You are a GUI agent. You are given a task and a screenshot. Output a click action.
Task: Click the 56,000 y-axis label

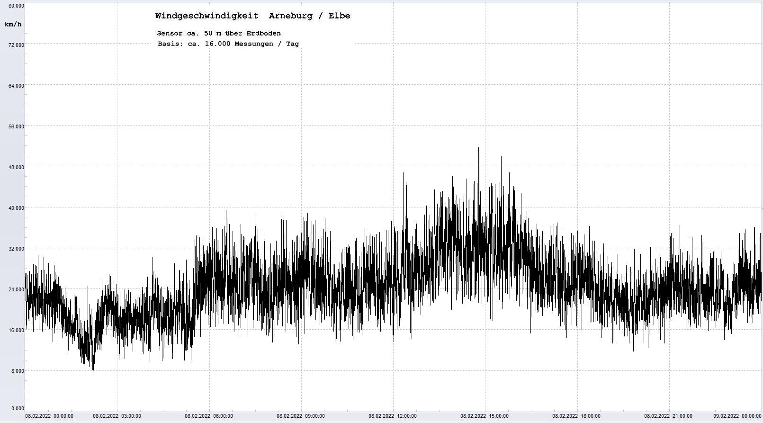(17, 126)
